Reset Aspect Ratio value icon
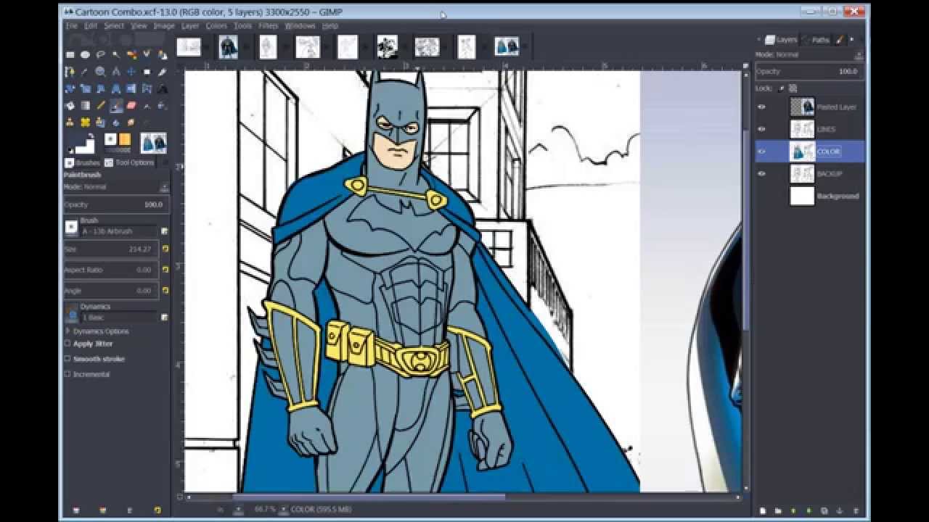 pos(165,270)
